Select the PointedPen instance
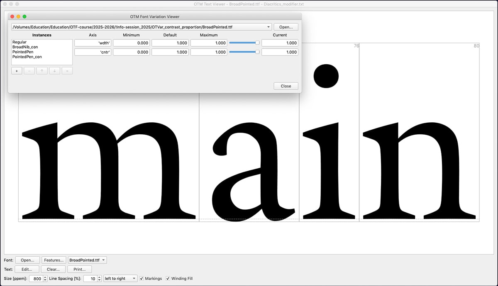Viewport: 498px width, 286px height. coord(23,52)
